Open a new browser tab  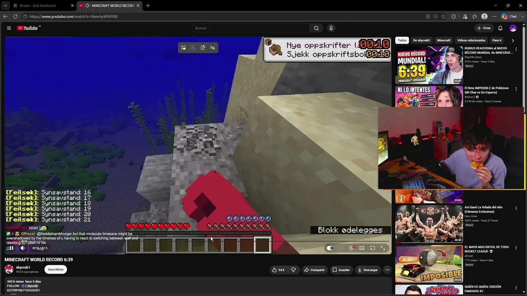tap(148, 5)
